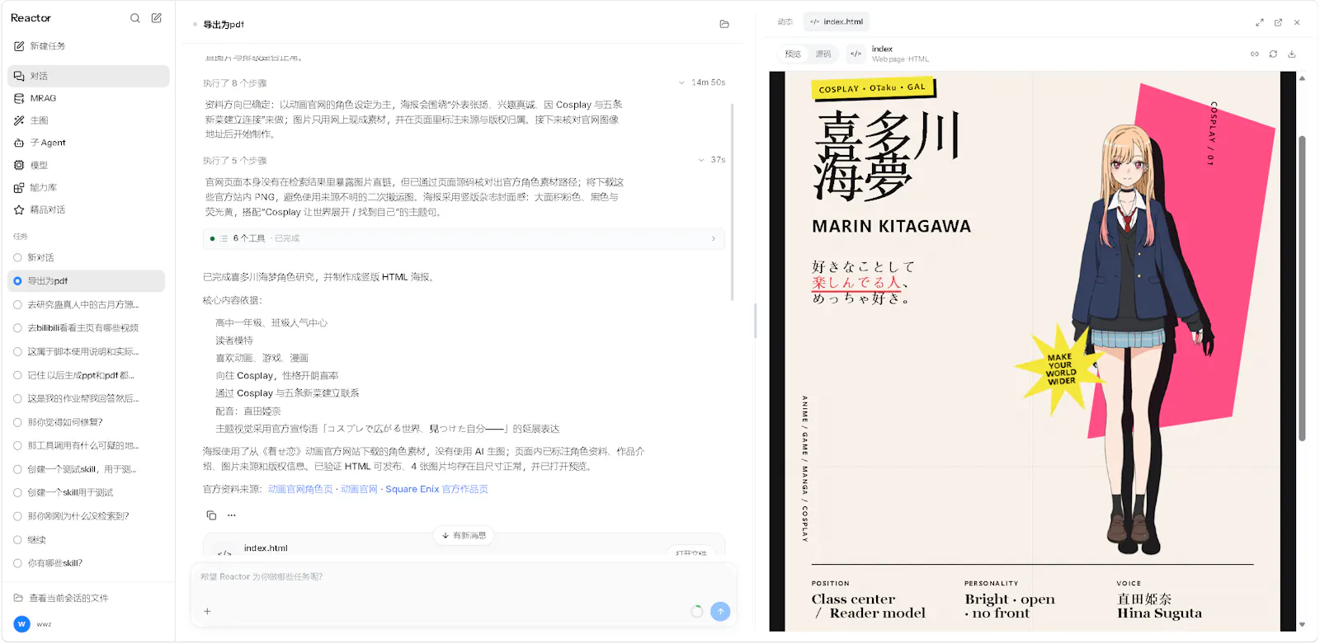Click the index.html file card in chat

(x=464, y=545)
